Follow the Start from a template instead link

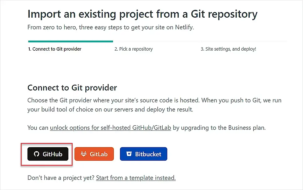point(136,178)
